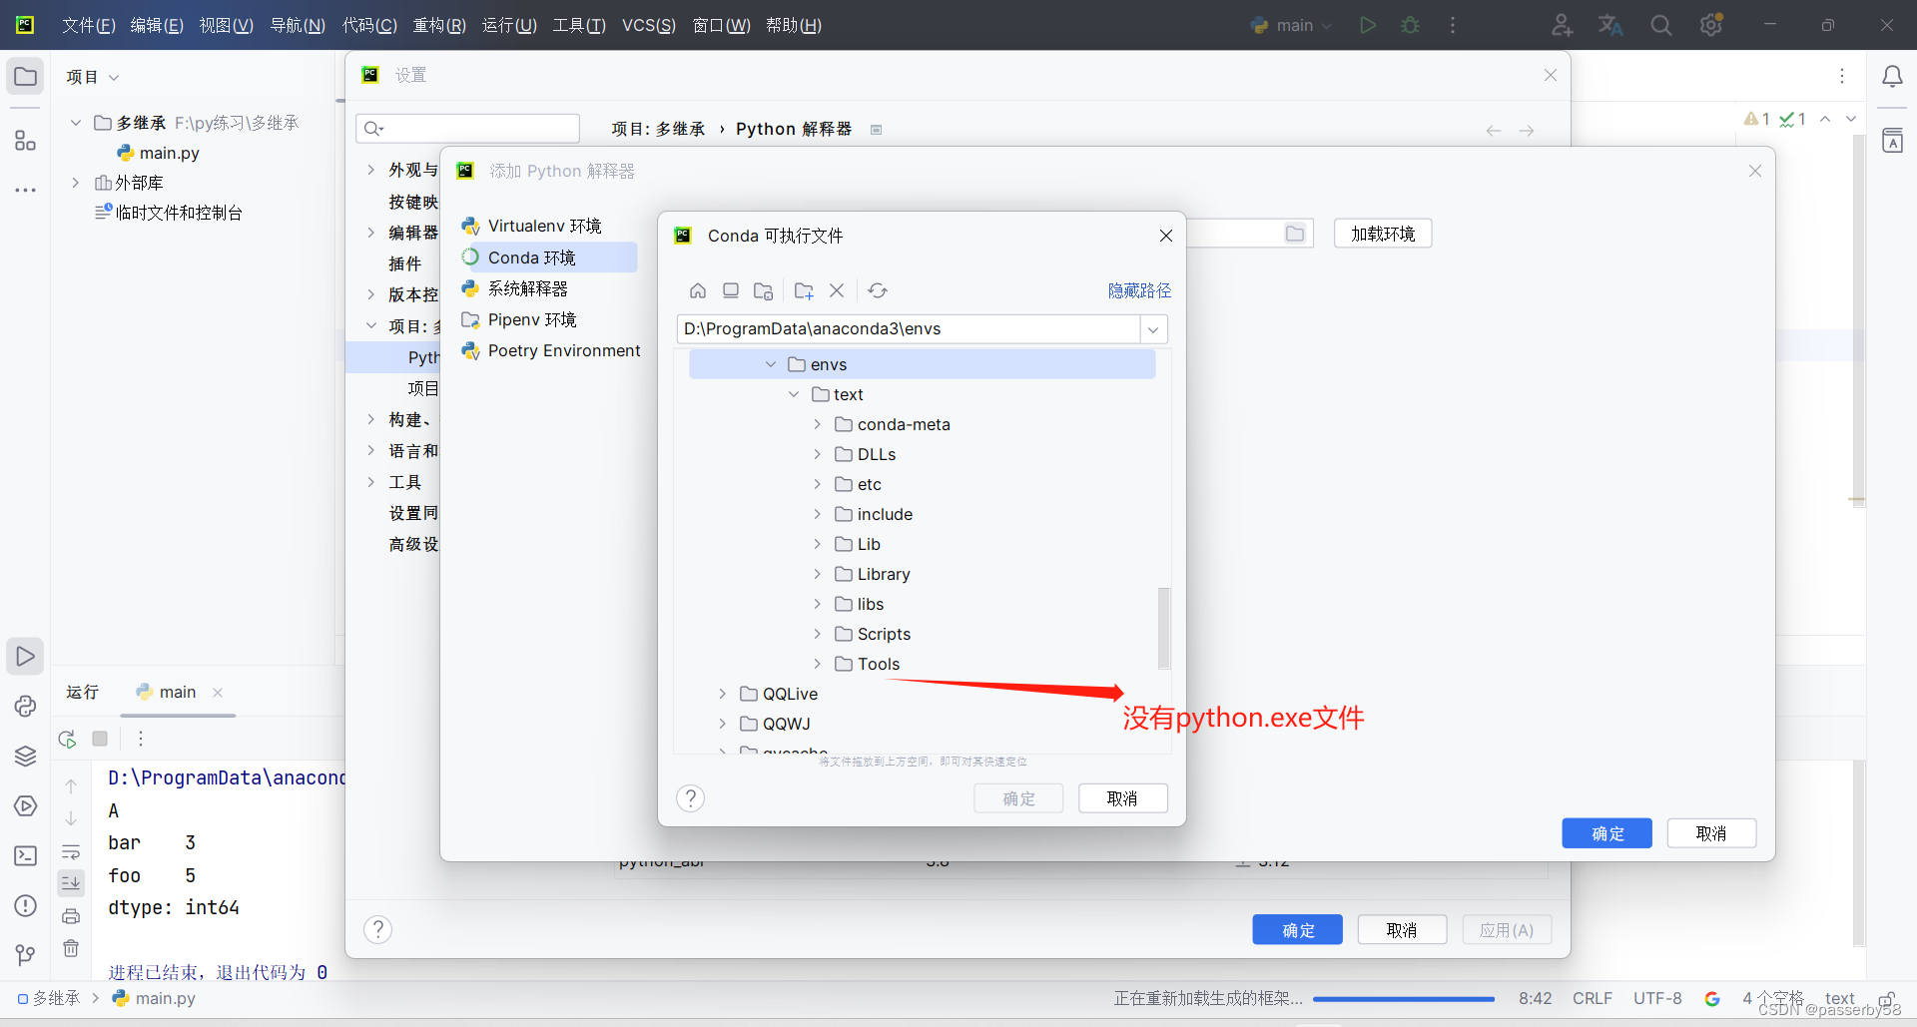Open Structure tool window in left sidebar
This screenshot has width=1917, height=1027.
click(x=26, y=141)
